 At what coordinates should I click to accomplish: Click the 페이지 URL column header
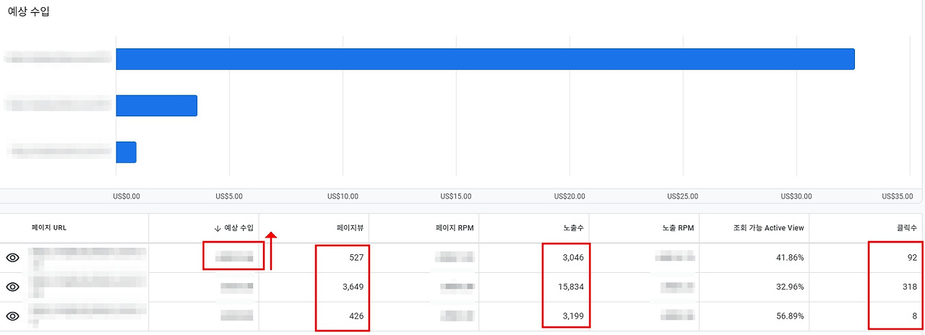[x=49, y=227]
